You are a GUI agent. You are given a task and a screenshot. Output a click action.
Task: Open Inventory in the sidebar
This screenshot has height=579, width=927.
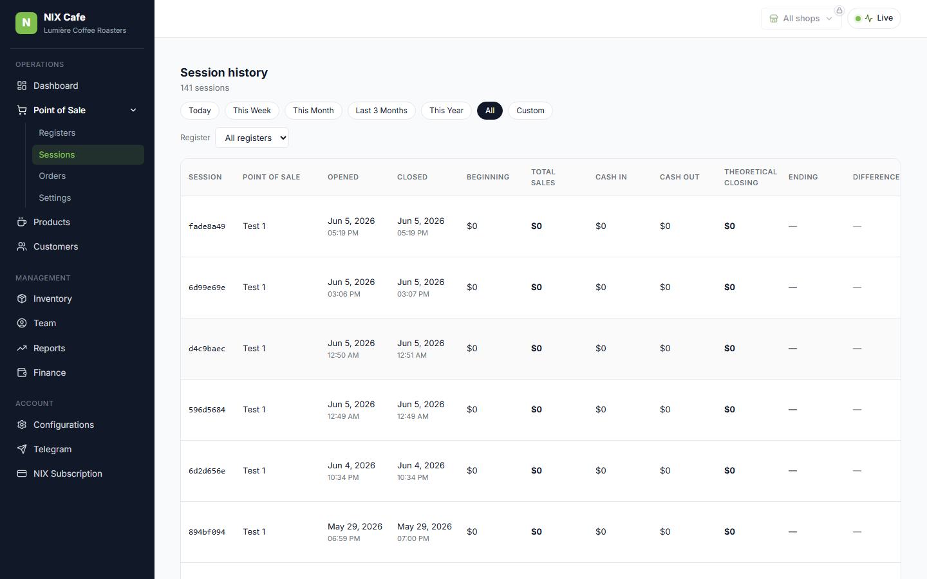coord(77,299)
